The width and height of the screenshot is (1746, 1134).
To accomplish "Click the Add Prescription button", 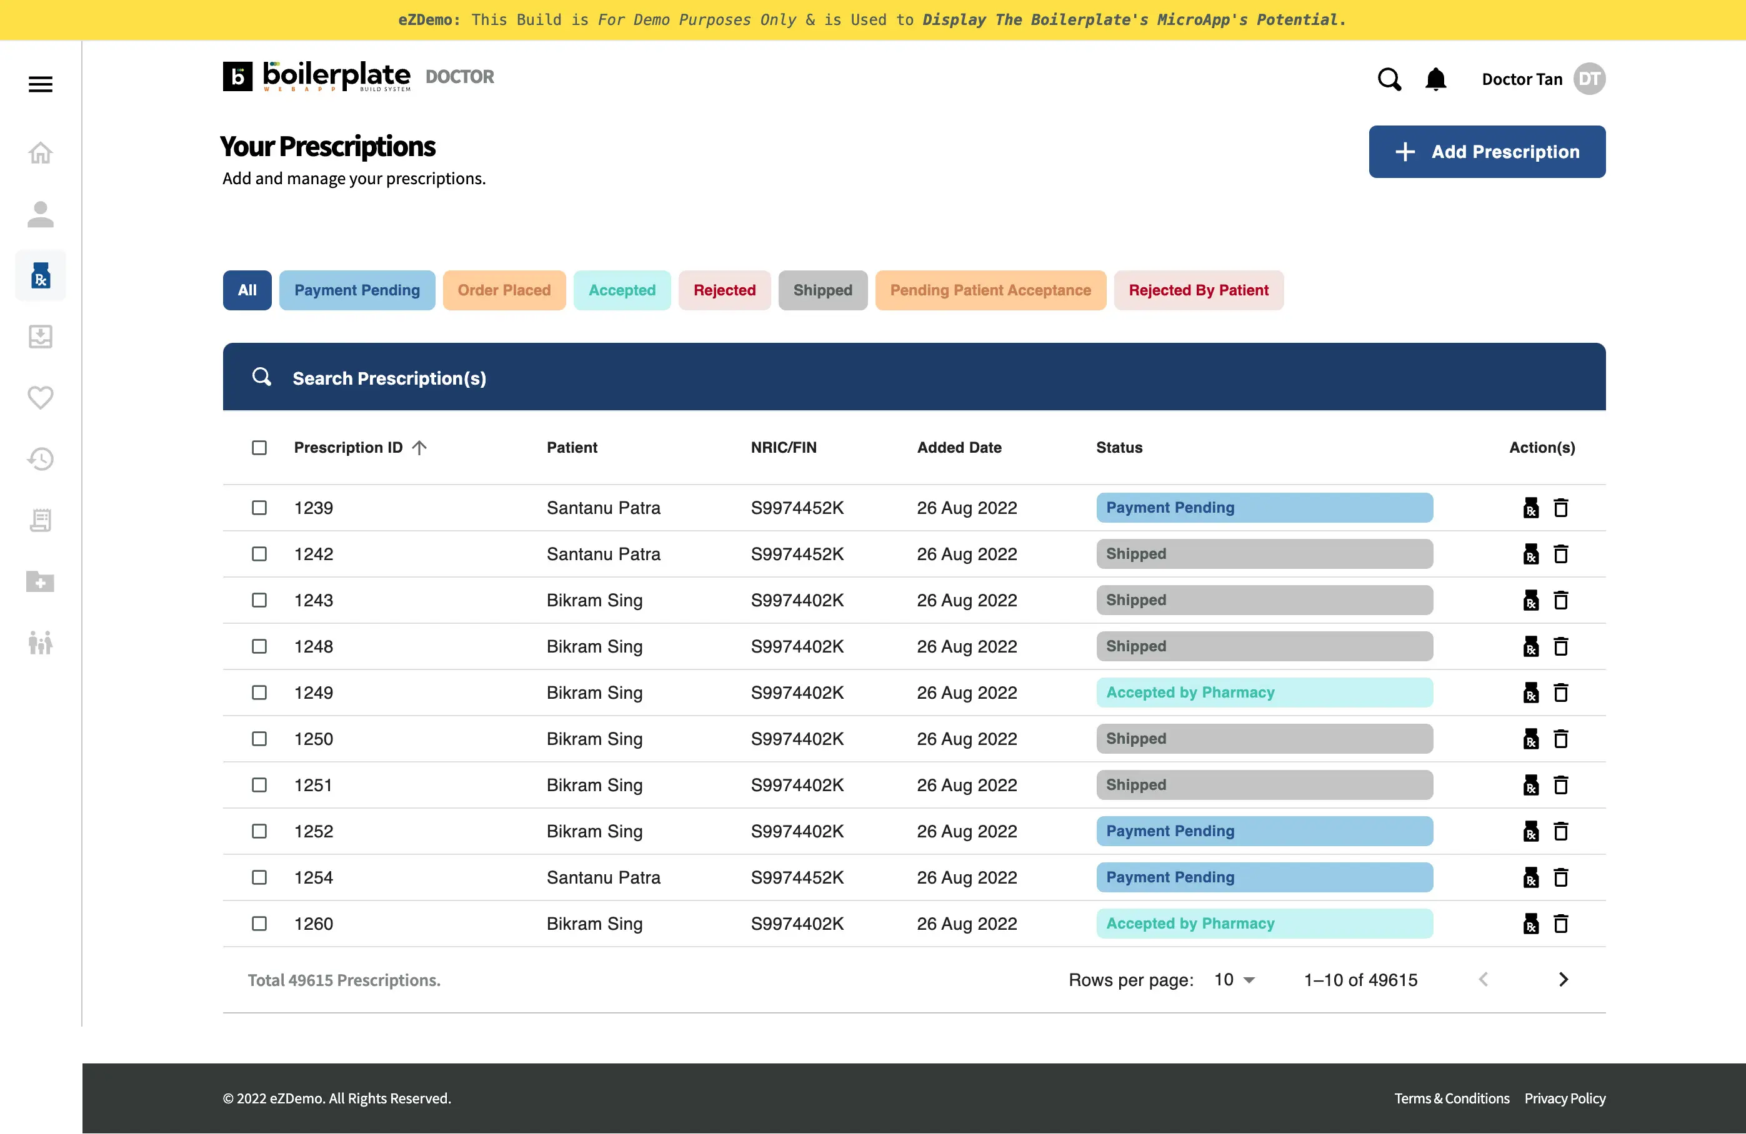I will click(1486, 152).
